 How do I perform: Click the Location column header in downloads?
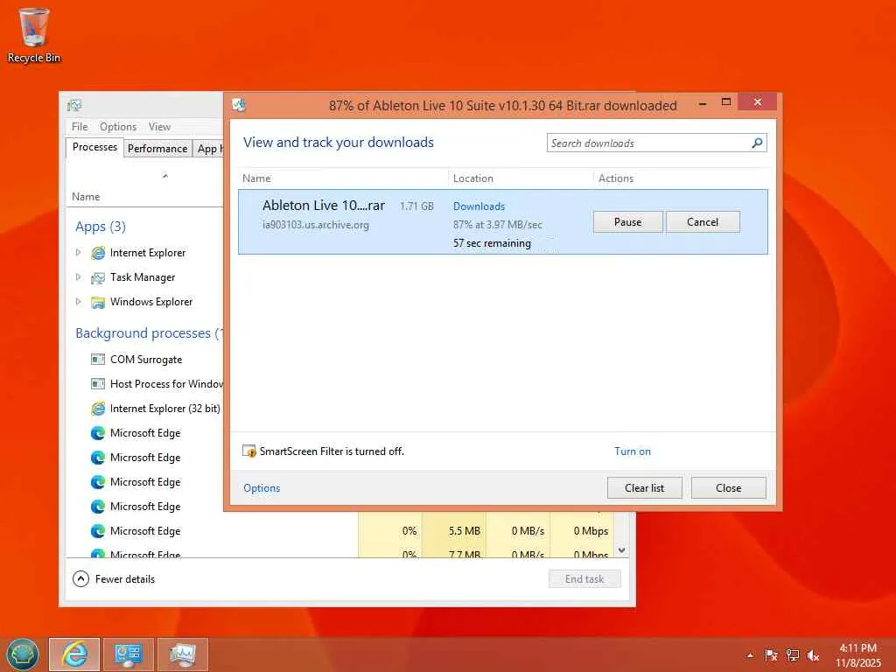[x=473, y=178]
